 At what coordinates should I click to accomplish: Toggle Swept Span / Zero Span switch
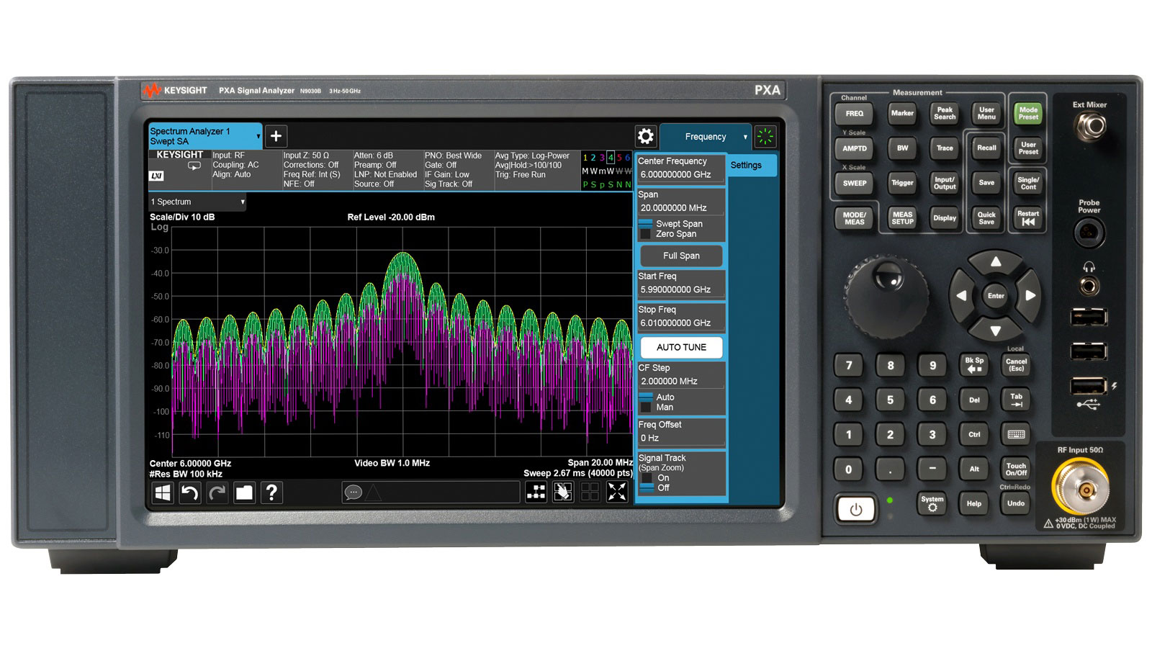(x=646, y=229)
